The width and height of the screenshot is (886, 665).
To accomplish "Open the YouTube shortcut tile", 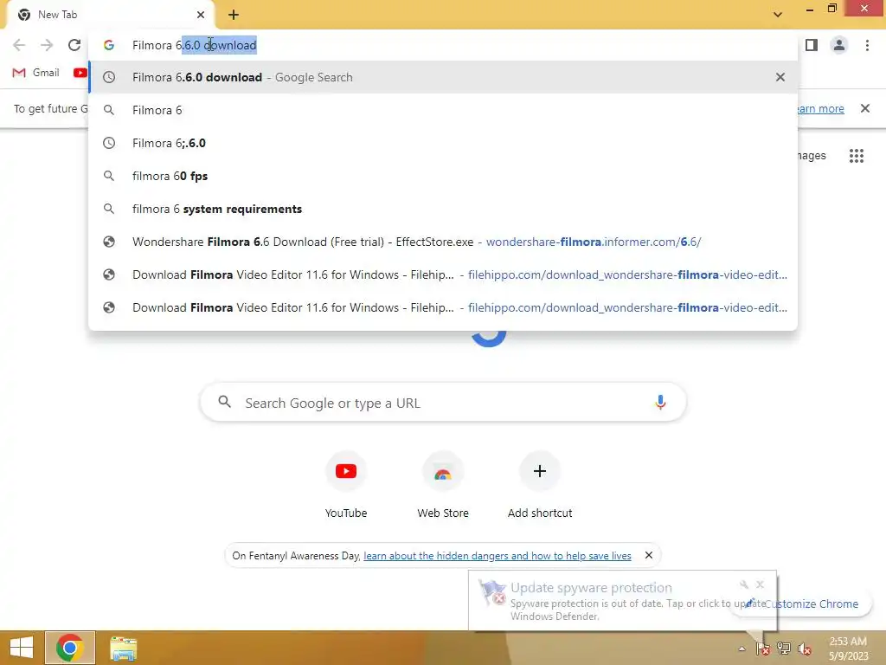I will [346, 485].
